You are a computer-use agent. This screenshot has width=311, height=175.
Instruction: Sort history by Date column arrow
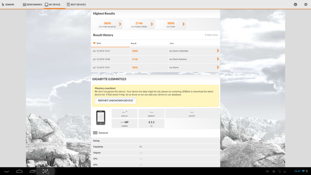pos(94,43)
